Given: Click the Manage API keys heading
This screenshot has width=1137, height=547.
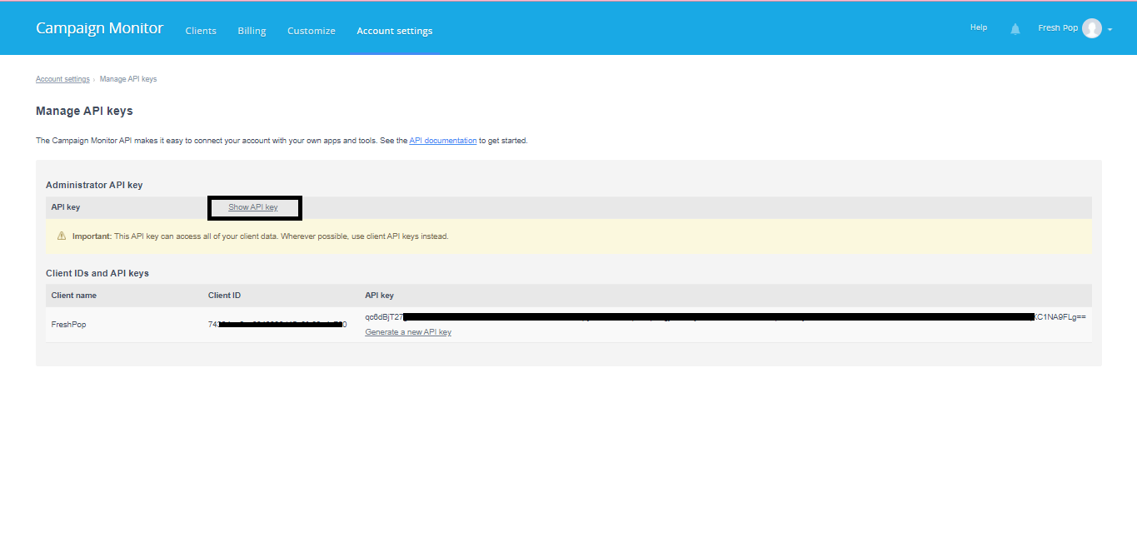Looking at the screenshot, I should point(84,111).
